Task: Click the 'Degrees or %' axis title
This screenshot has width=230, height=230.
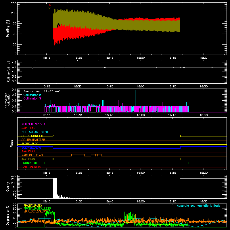Action: pos(8,215)
